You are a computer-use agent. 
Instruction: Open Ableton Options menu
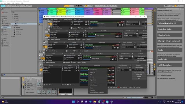tap(17, 3)
